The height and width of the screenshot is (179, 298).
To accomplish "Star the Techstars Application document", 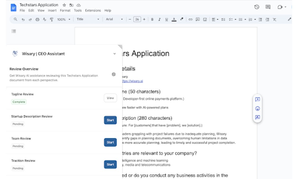I will click(x=64, y=5).
